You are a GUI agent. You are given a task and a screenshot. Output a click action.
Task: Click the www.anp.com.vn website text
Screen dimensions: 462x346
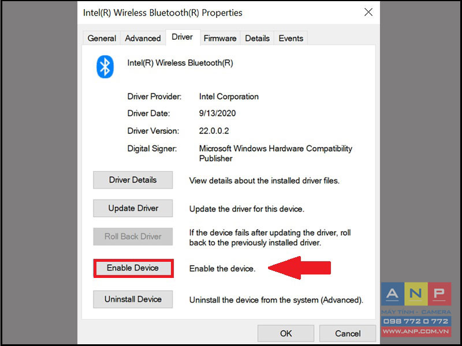pyautogui.click(x=416, y=331)
